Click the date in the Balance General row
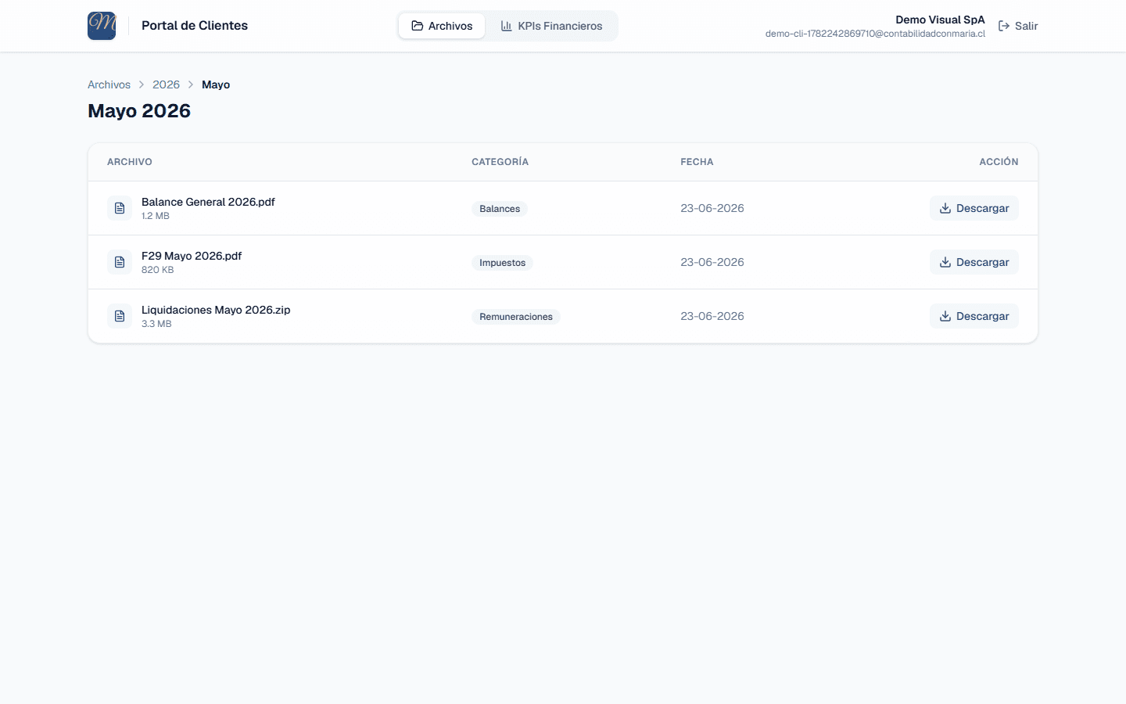Viewport: 1126px width, 704px height. point(712,208)
